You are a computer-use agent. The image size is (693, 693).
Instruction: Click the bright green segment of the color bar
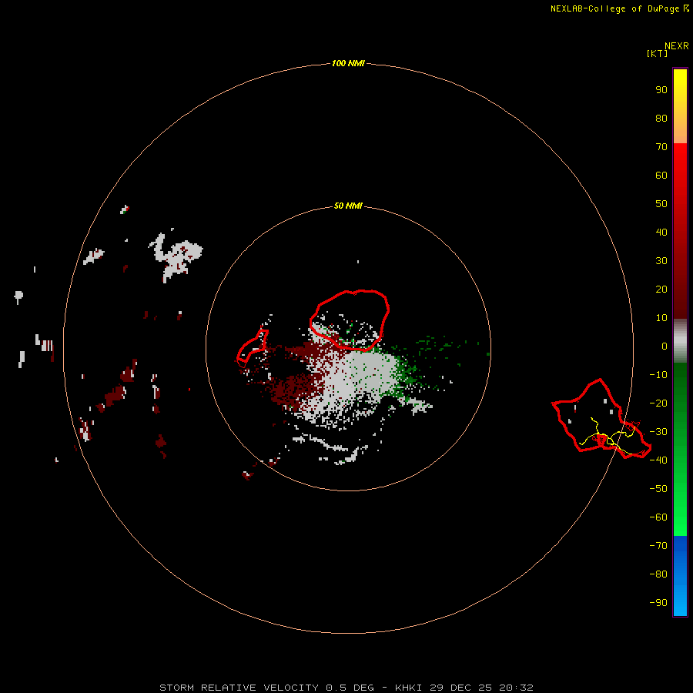[680, 449]
